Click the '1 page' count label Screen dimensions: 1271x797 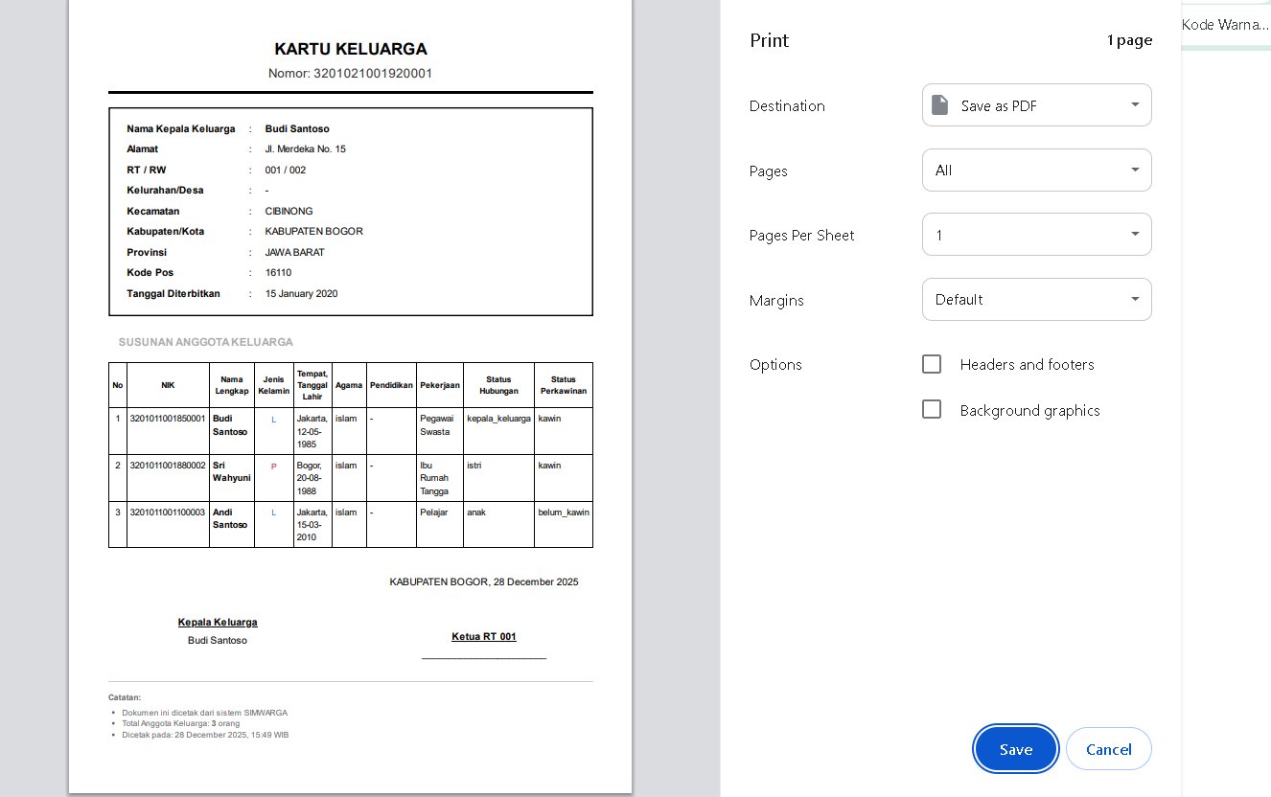click(1129, 40)
